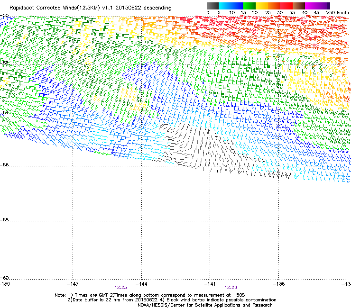
Task: Click the blue 10-15 knots legend swatch
Action: tap(237, 6)
